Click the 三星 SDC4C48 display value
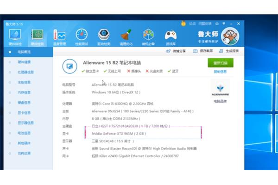The width and height of the screenshot is (278, 185). (113, 141)
